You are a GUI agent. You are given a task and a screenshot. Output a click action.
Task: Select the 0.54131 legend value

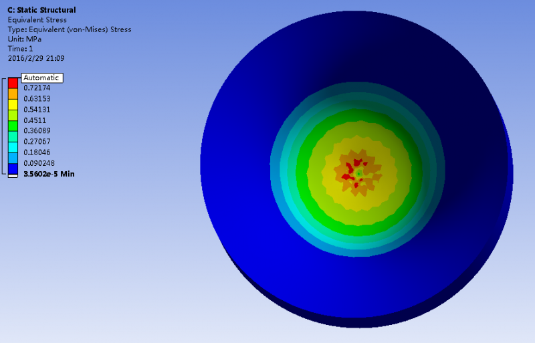[37, 110]
